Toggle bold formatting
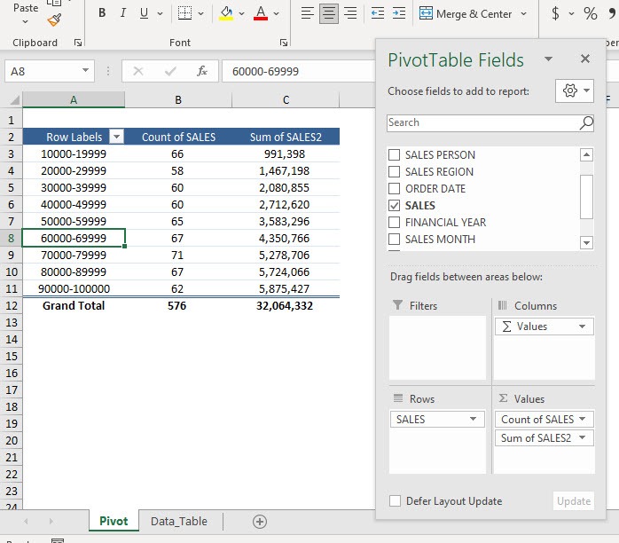Screen dimensions: 619x543 [x=102, y=13]
